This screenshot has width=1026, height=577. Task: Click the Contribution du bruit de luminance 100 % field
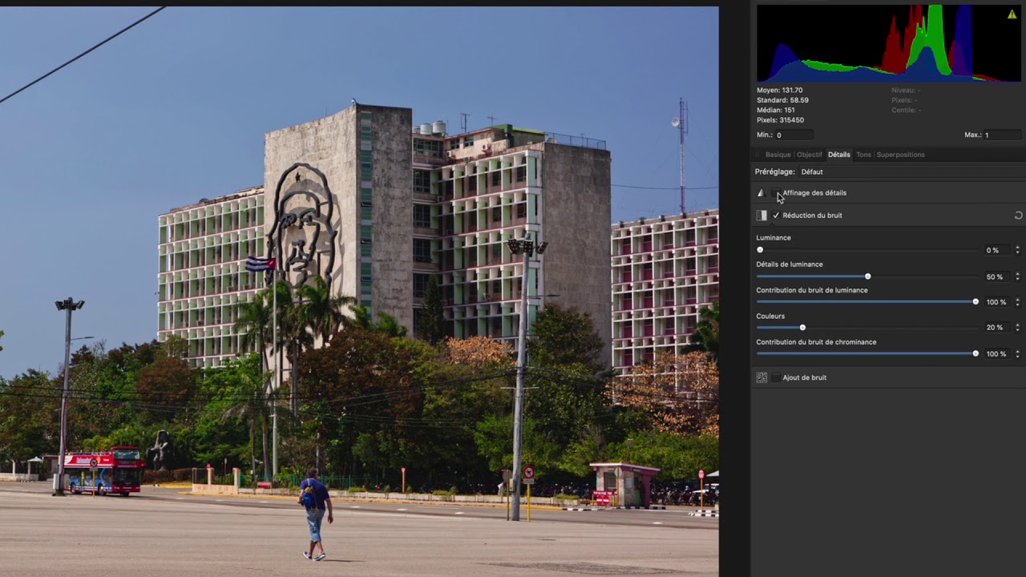[996, 302]
